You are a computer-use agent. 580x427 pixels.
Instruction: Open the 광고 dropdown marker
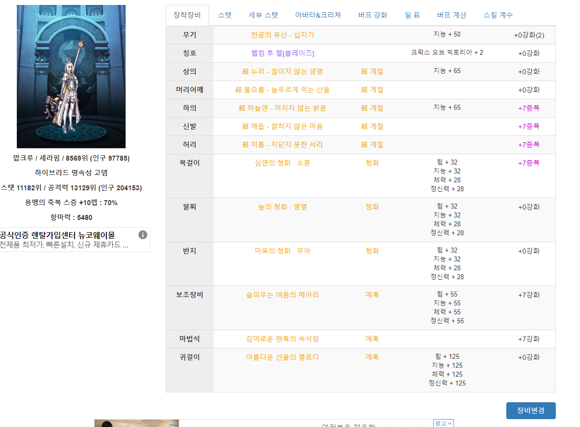[x=443, y=424]
